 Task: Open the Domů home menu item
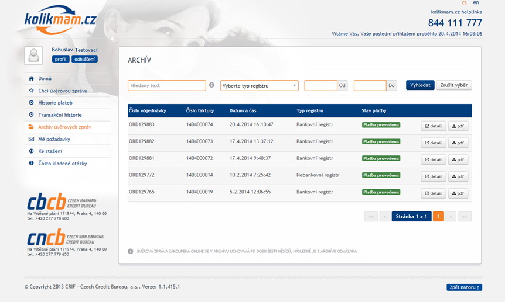click(45, 78)
